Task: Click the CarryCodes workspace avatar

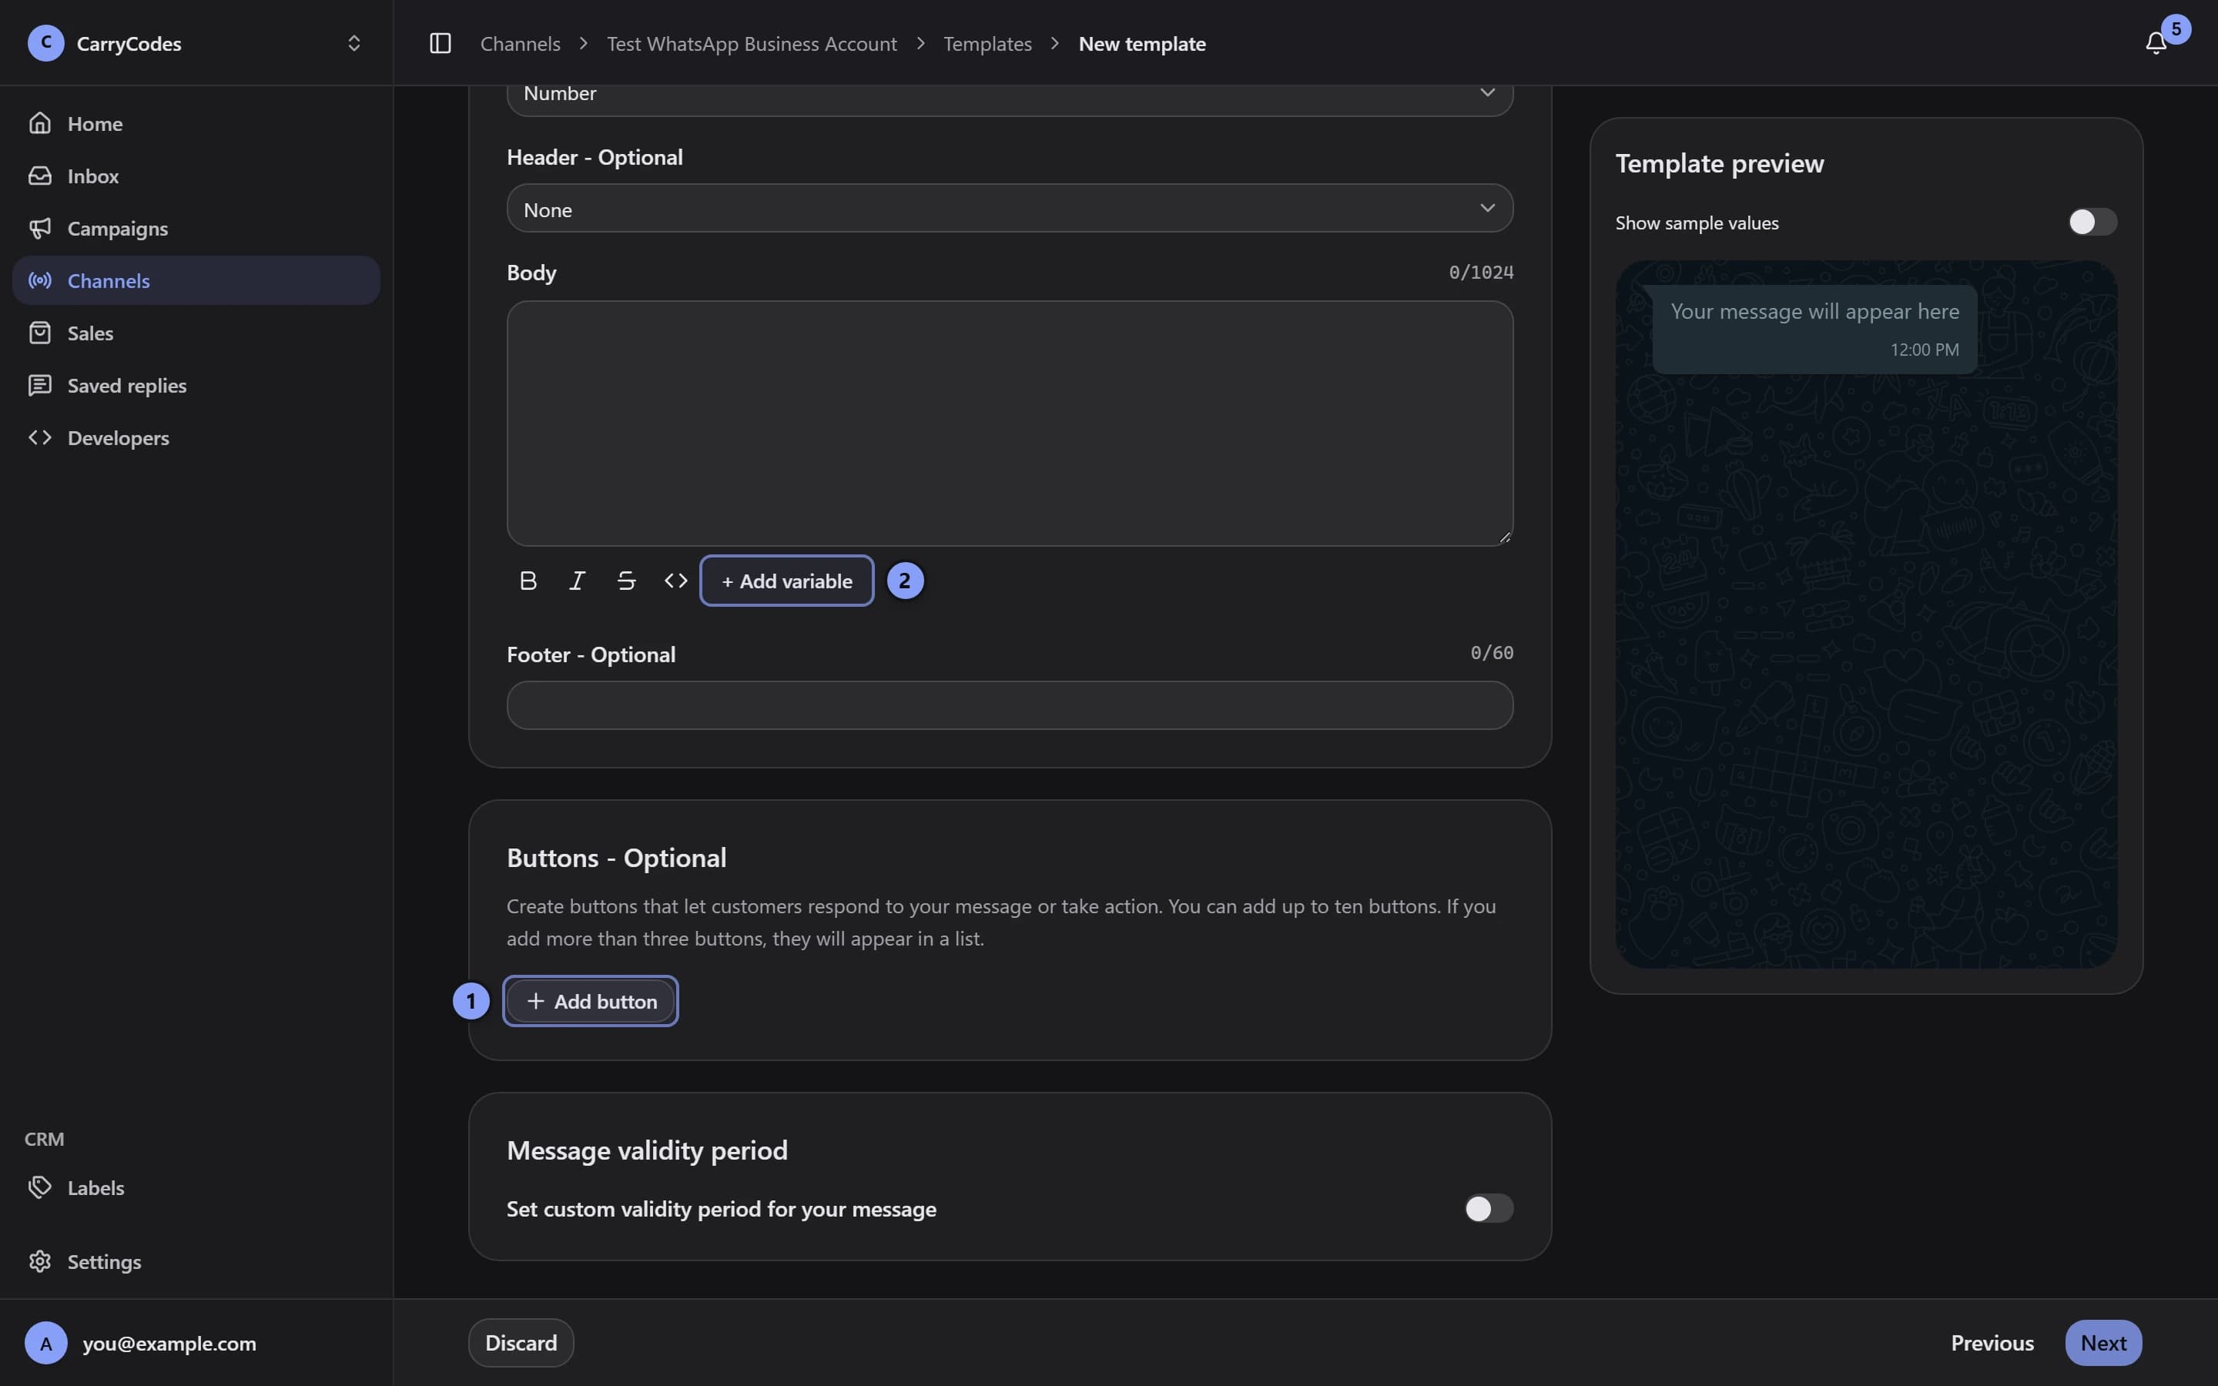Action: [46, 43]
